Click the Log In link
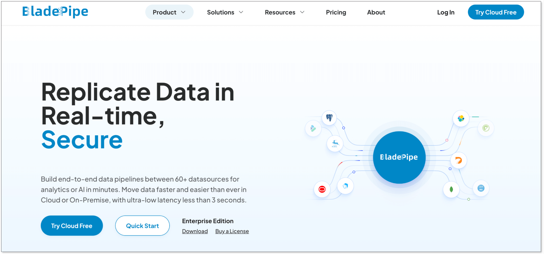This screenshot has width=544, height=254. 446,12
